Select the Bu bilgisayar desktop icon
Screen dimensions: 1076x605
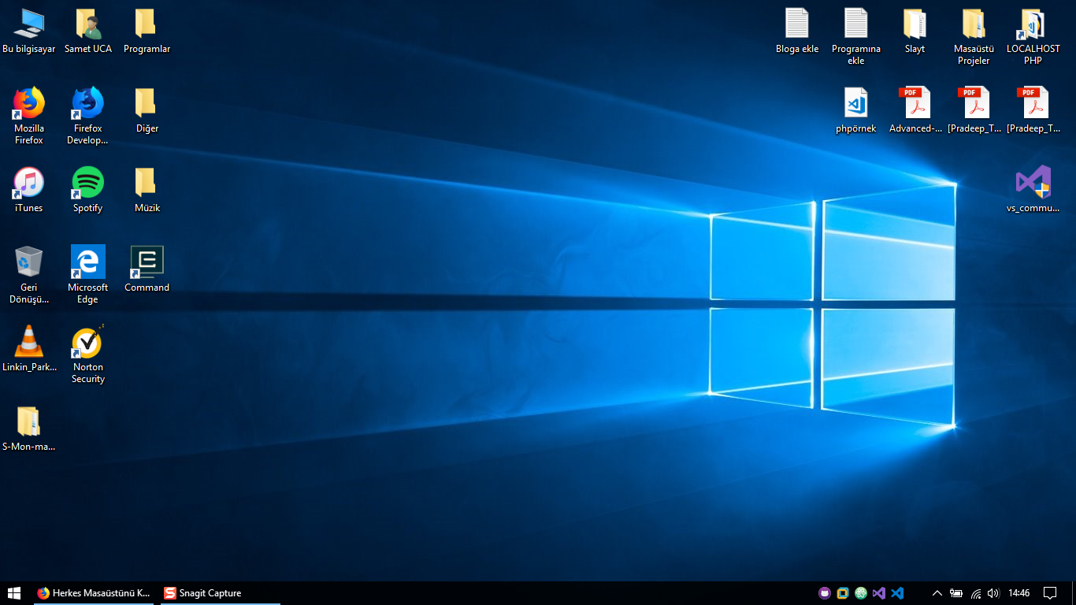[x=29, y=30]
